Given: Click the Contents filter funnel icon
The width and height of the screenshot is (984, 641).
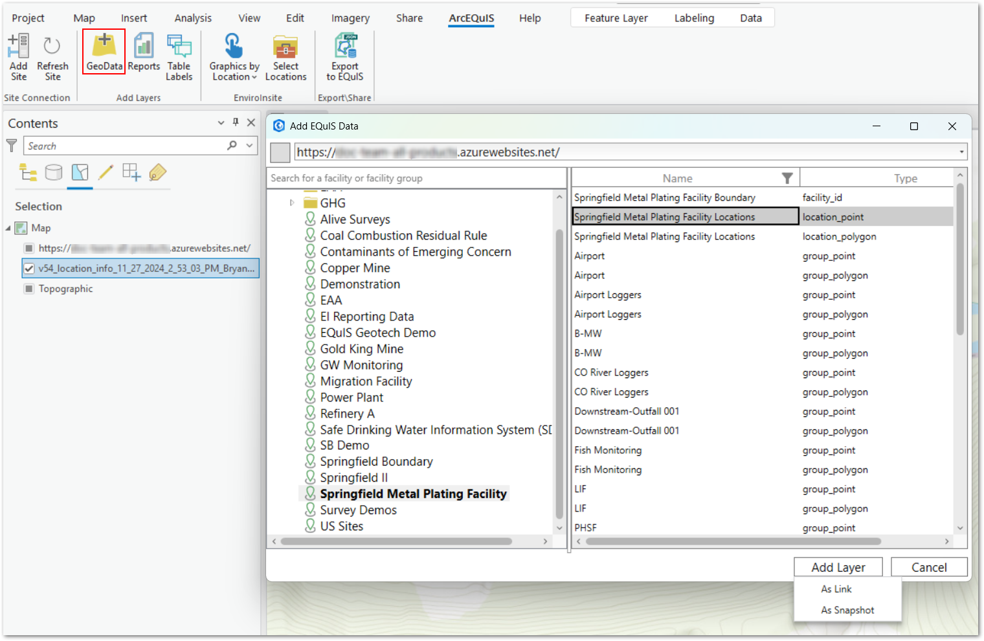Looking at the screenshot, I should pyautogui.click(x=12, y=146).
